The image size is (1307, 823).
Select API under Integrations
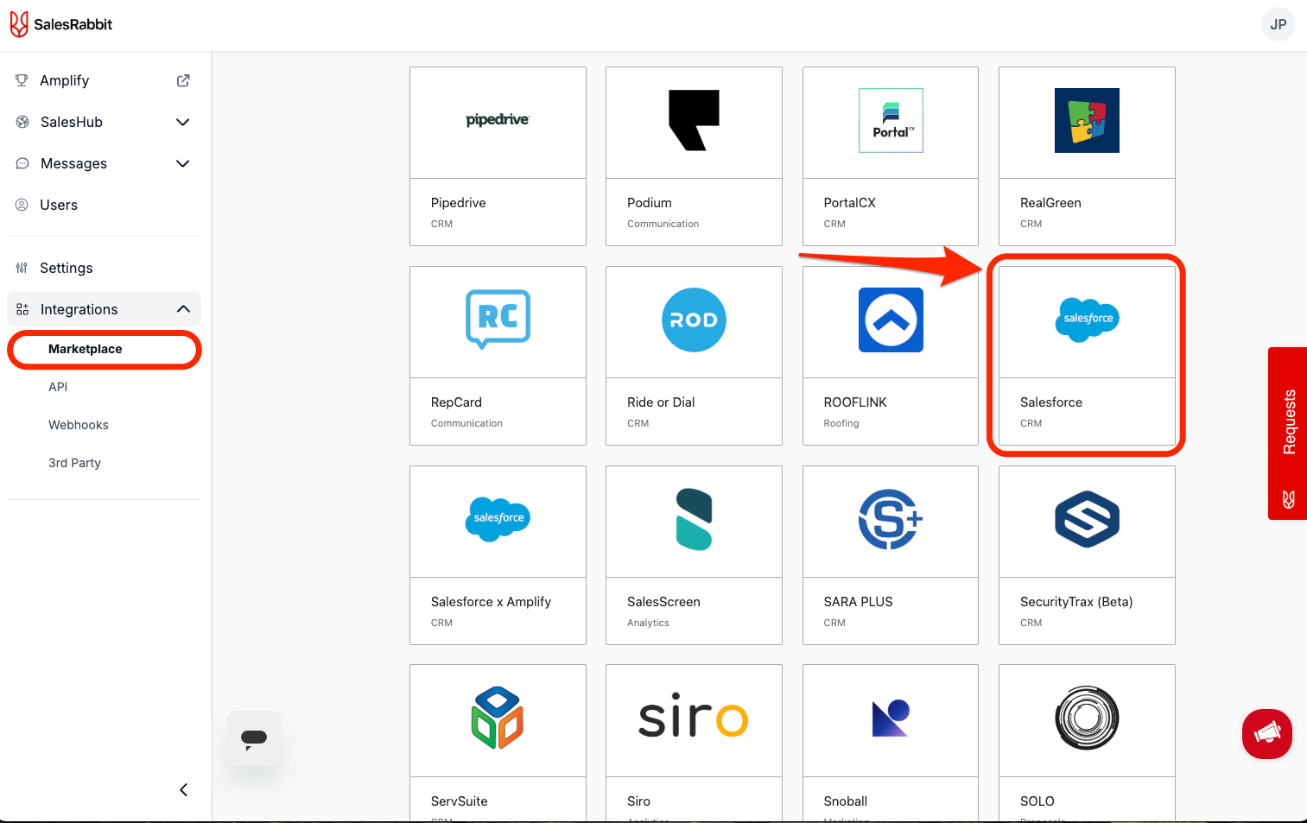click(x=58, y=387)
